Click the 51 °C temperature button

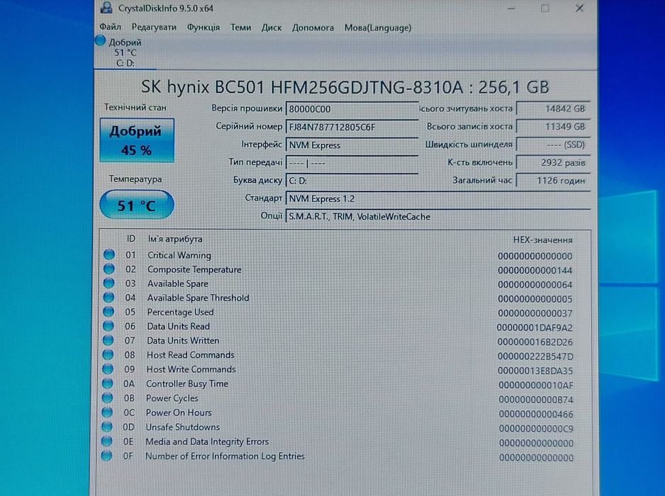click(x=137, y=205)
